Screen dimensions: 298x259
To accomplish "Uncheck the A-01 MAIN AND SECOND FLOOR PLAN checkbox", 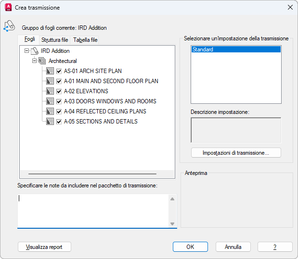I will click(59, 81).
